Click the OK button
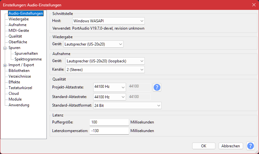The image size is (259, 154). tap(204, 146)
